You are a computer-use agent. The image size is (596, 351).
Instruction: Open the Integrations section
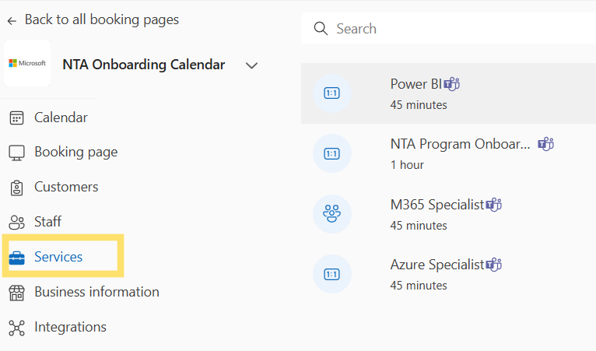70,327
